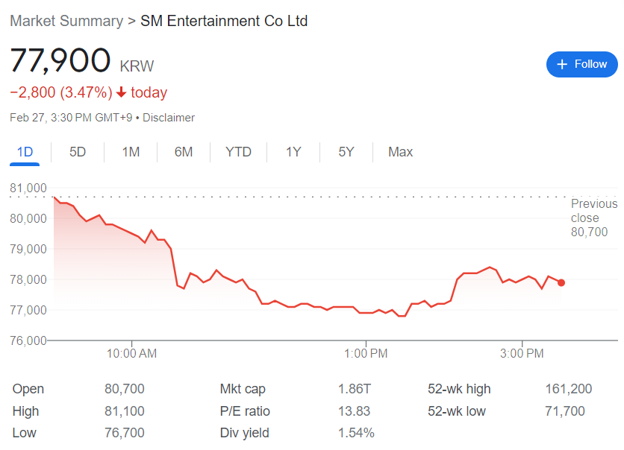This screenshot has width=624, height=450.
Task: Open the Market Summary breadcrumb link
Action: click(66, 21)
